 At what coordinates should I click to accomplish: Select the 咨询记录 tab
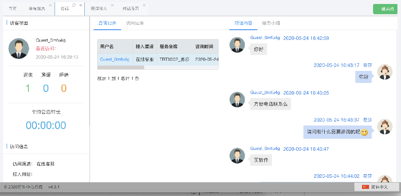107,23
